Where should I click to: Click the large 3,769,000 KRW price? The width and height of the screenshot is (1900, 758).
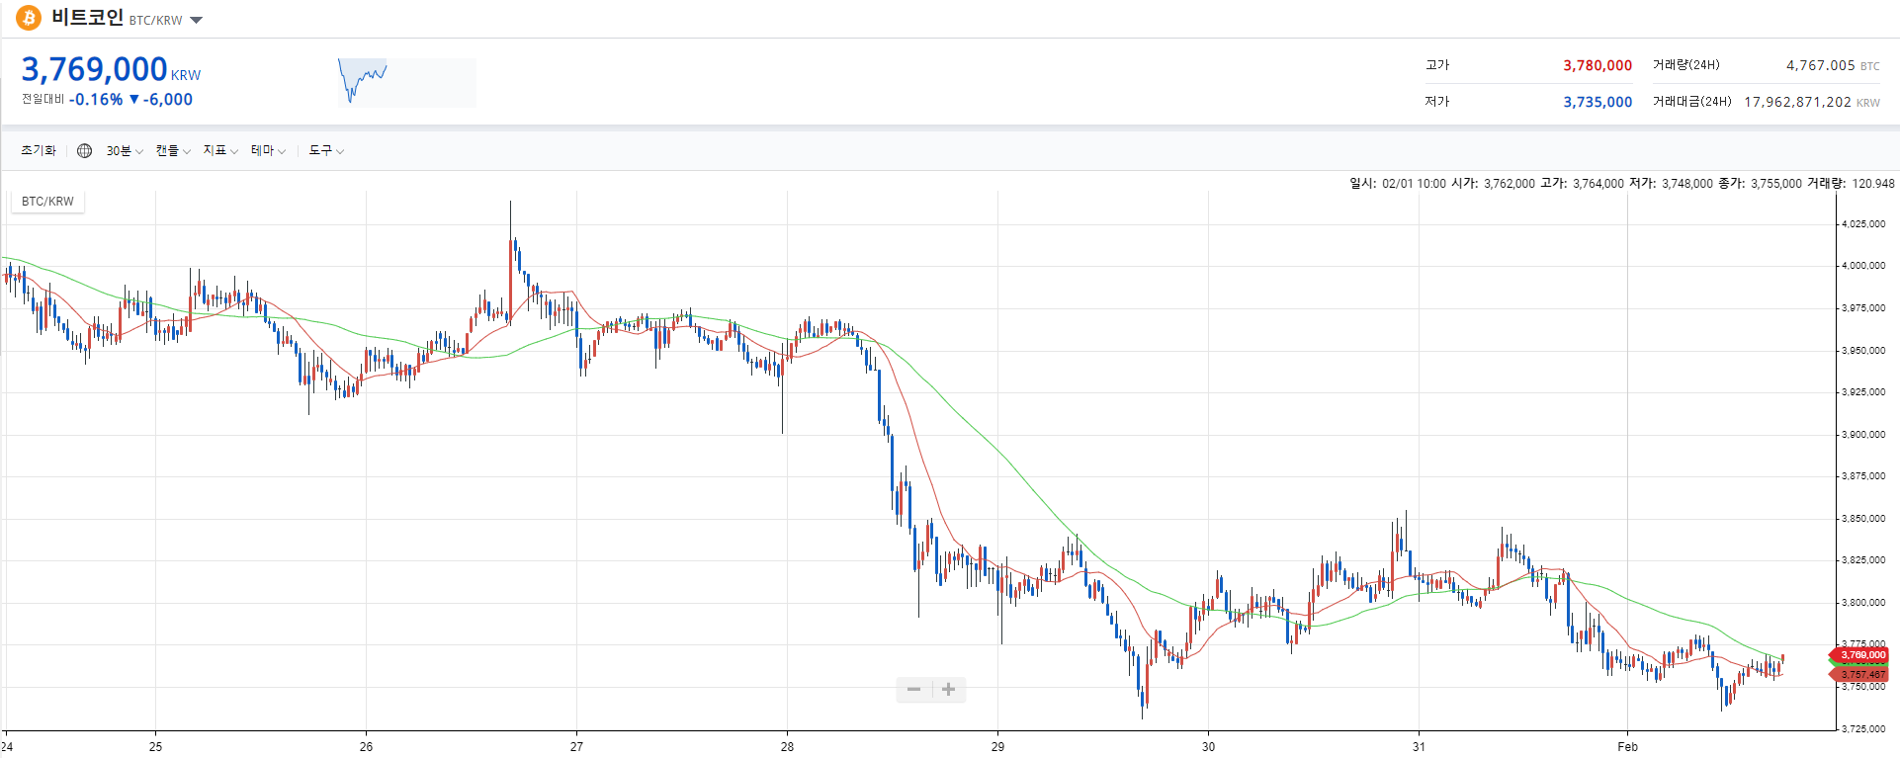[x=95, y=69]
